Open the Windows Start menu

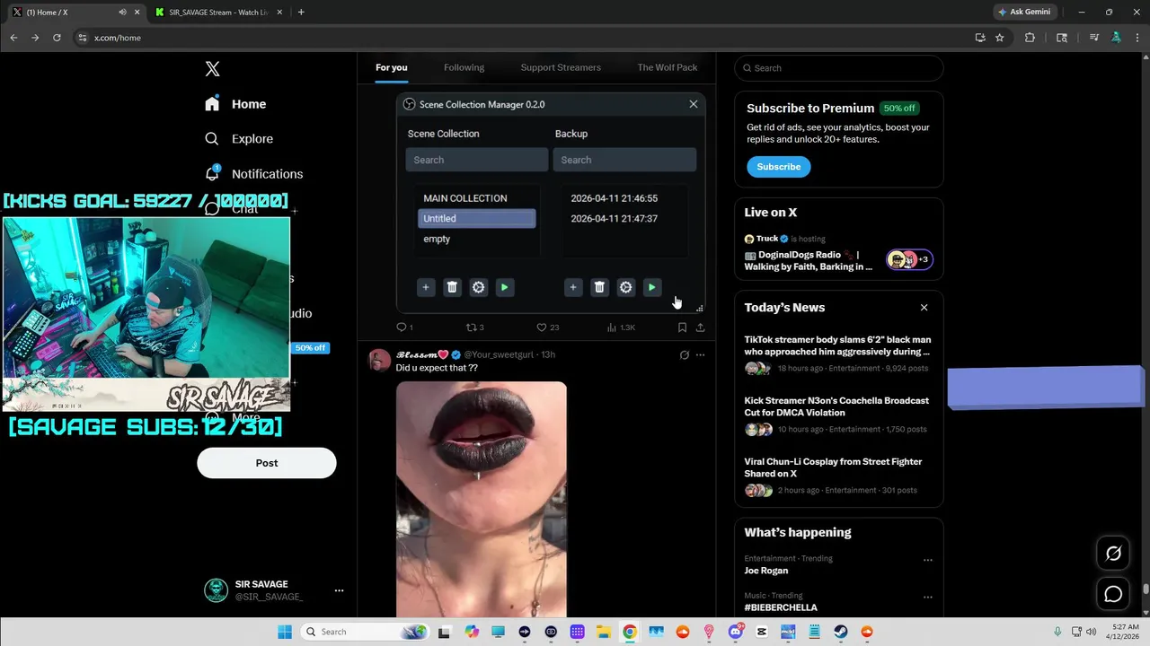tap(285, 632)
